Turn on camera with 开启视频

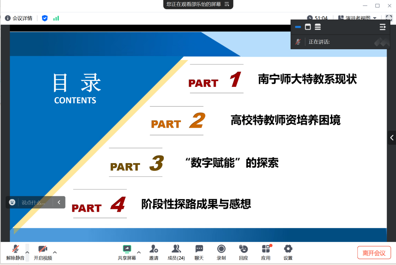point(43,252)
